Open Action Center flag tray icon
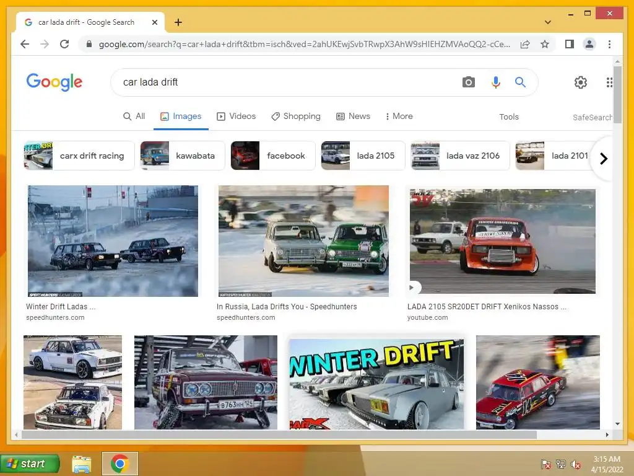The width and height of the screenshot is (634, 476). click(545, 464)
